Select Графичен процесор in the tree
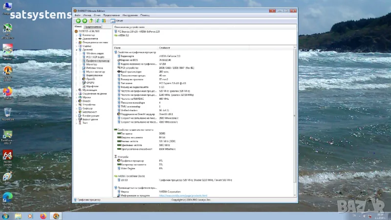391x220 pixels. (x=98, y=61)
